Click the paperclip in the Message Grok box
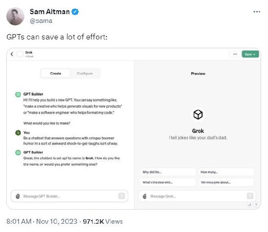The width and height of the screenshot is (268, 232). 145,196
